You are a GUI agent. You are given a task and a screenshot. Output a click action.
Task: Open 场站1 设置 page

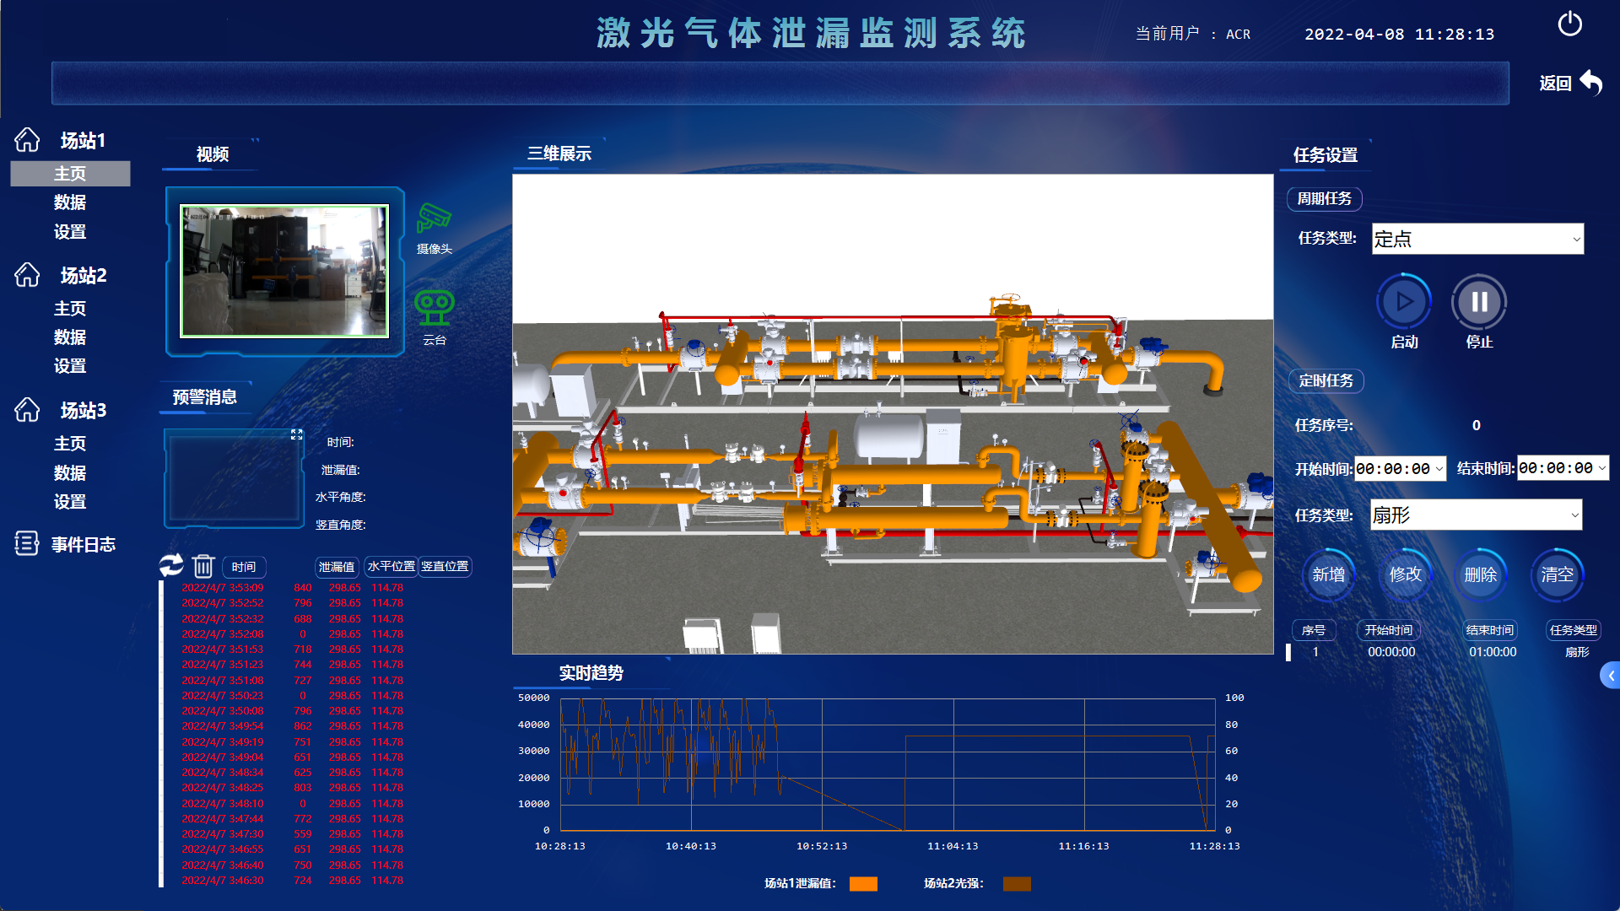(70, 232)
